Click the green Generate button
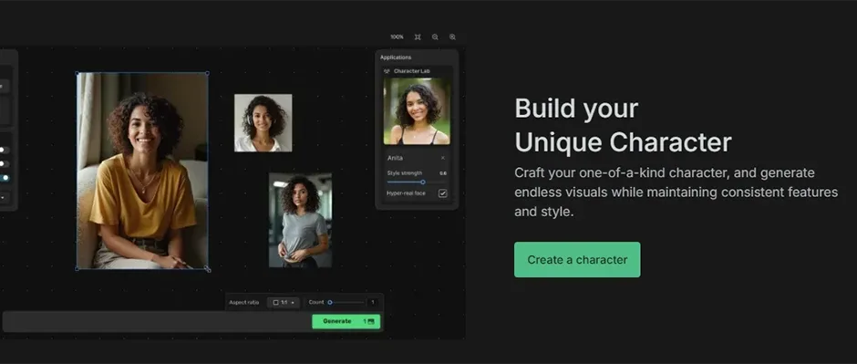The height and width of the screenshot is (364, 857). point(346,321)
